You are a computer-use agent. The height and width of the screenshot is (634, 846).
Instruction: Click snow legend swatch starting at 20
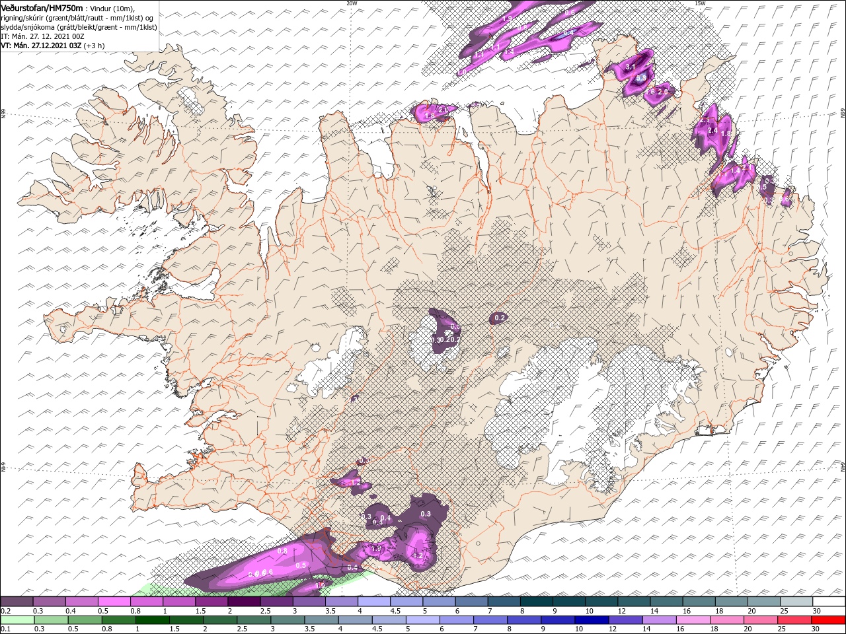(764, 601)
